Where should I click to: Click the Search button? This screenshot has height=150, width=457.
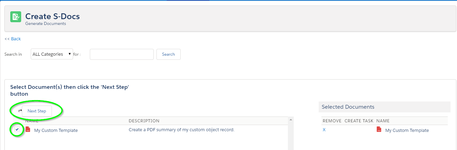tap(168, 54)
